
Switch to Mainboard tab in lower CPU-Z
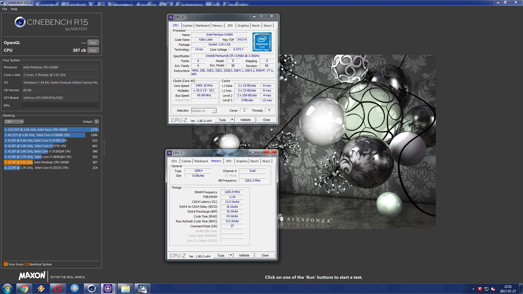(x=201, y=161)
